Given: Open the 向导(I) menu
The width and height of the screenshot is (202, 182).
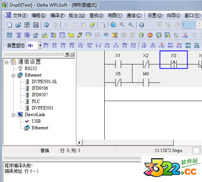Looking at the screenshot, I should [x=174, y=15].
